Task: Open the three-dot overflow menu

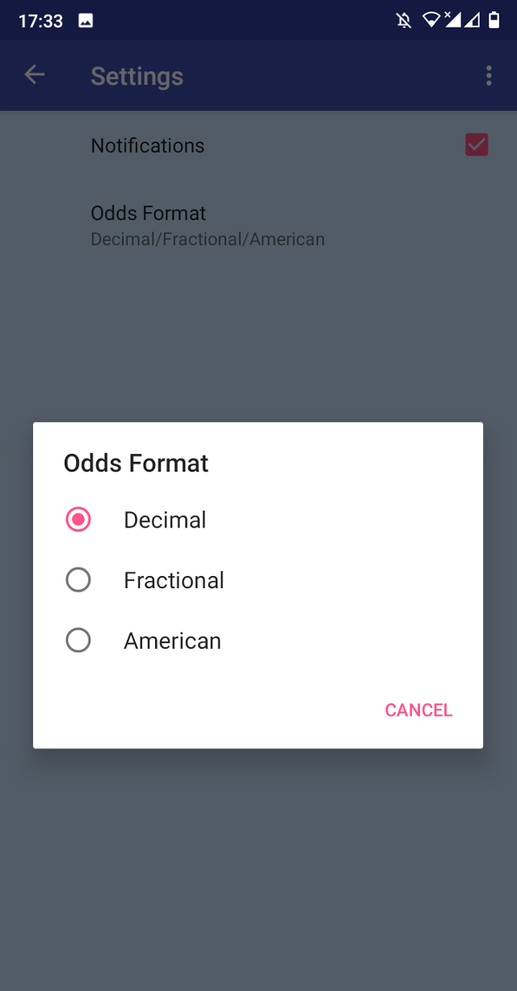Action: (x=489, y=76)
